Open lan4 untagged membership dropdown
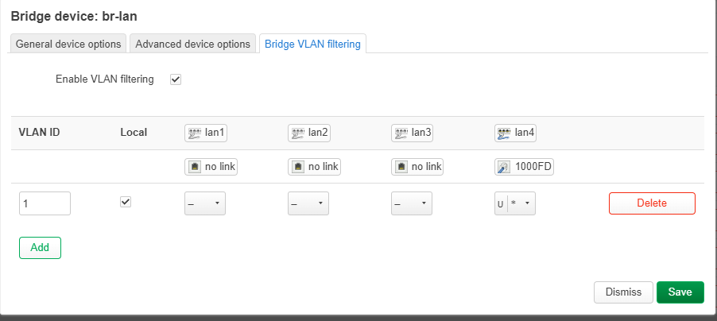The width and height of the screenshot is (717, 321). click(515, 203)
